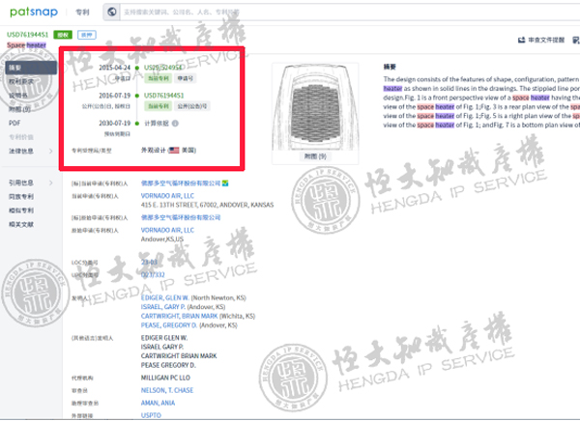
Task: Click the 申请号 tag under 2015-04-24
Action: coord(186,78)
